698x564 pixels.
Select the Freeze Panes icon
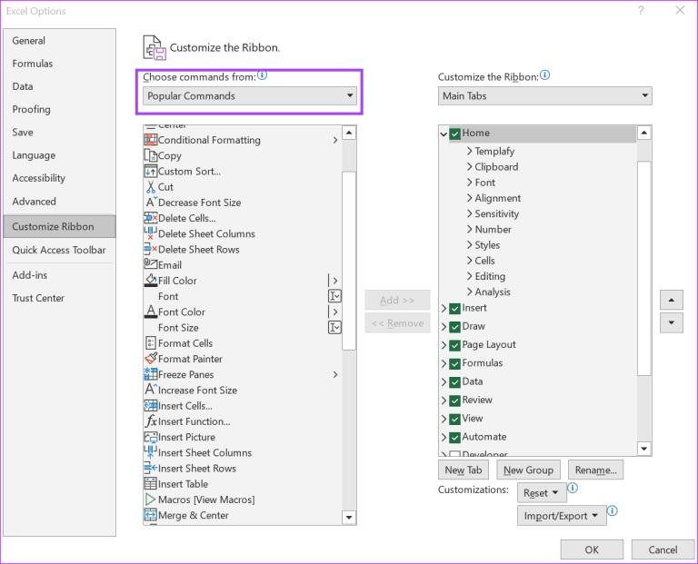click(151, 374)
